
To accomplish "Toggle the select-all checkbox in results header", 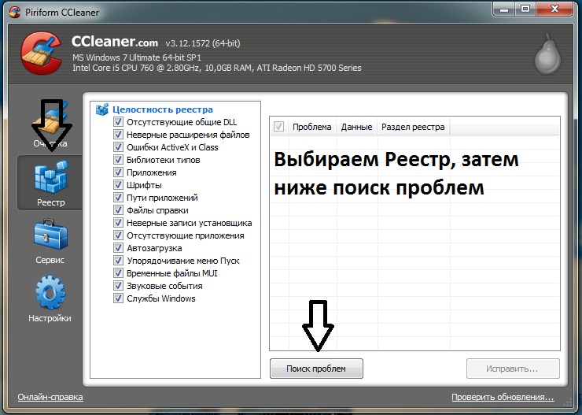I will coord(278,127).
